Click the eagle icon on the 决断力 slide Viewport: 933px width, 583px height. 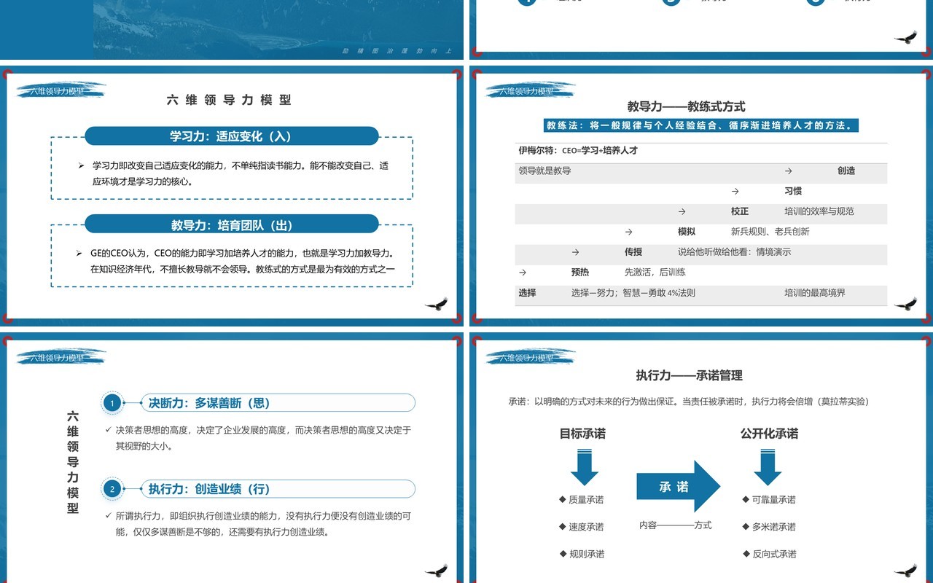pyautogui.click(x=437, y=570)
